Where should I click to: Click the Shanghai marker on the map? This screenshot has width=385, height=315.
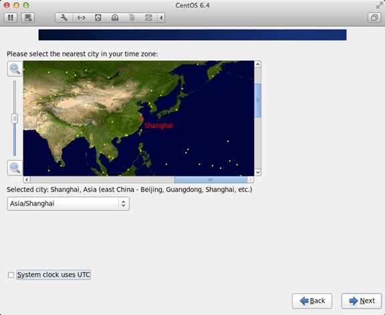tap(141, 119)
